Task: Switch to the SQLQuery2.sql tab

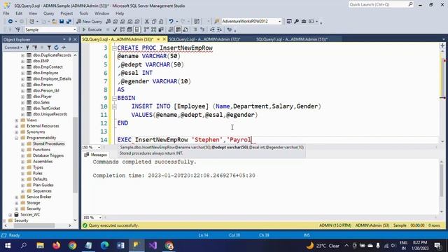Action: (x=204, y=39)
